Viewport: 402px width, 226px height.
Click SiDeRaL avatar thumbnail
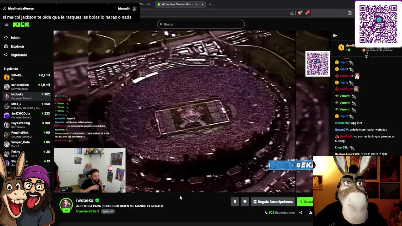click(x=7, y=77)
